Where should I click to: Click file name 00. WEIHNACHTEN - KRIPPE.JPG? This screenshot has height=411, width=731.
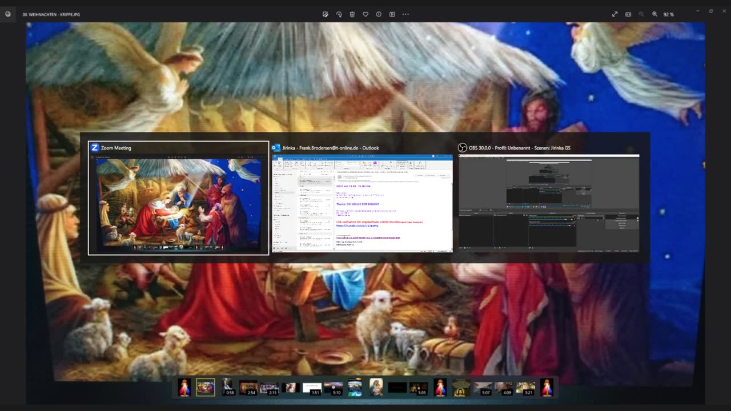[51, 14]
